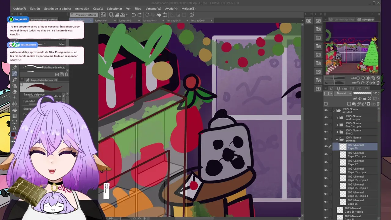Hide the tren1 - copia folder
Image resolution: width=391 pixels, height=220 pixels.
tap(326, 118)
